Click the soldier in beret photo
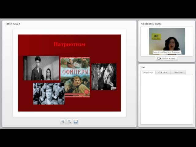This screenshot has width=196, height=147. click(x=49, y=93)
